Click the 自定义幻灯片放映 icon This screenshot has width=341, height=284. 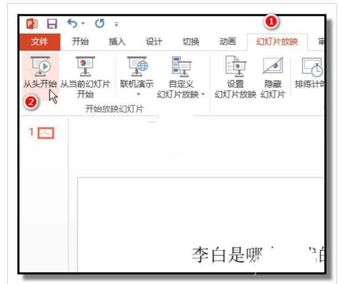click(x=182, y=67)
